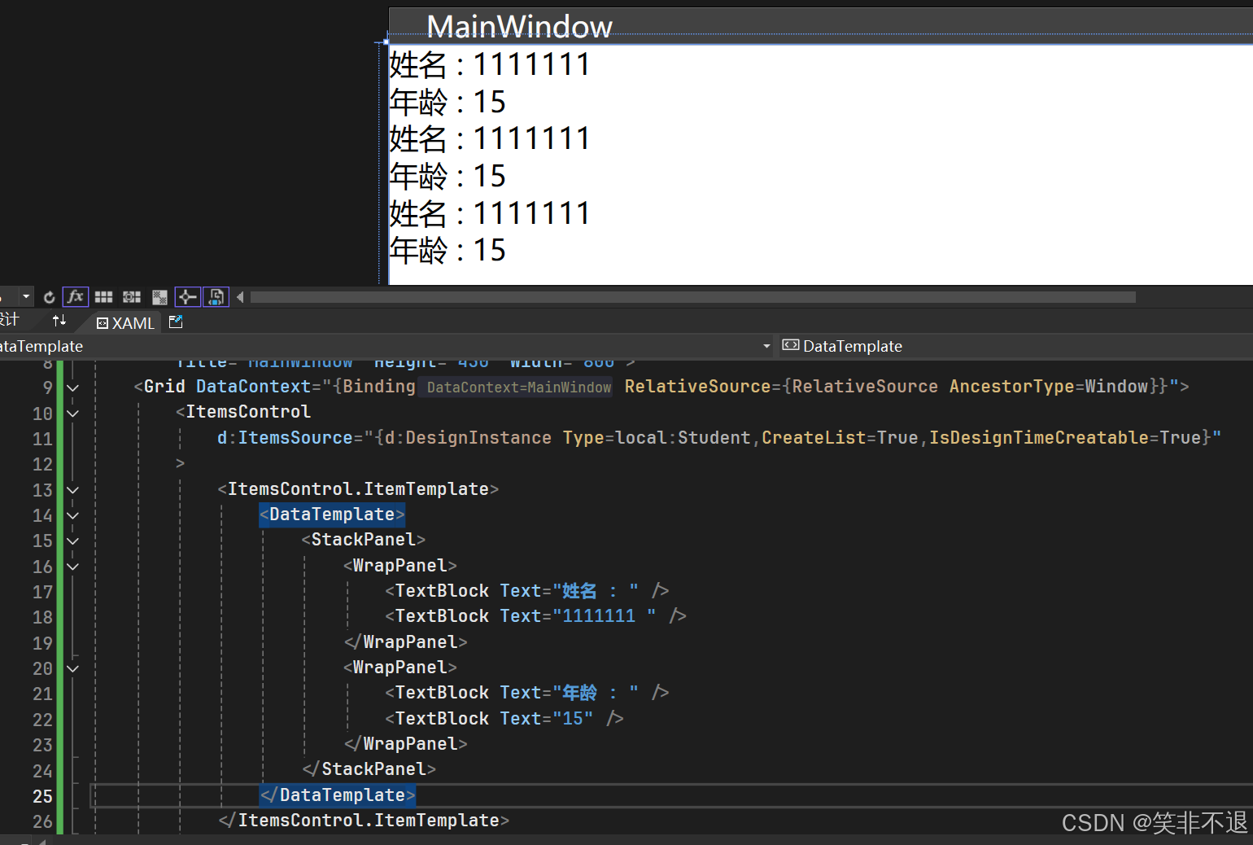Viewport: 1253px width, 845px height.
Task: Open the zoom level dropdown arrow
Action: pos(26,297)
